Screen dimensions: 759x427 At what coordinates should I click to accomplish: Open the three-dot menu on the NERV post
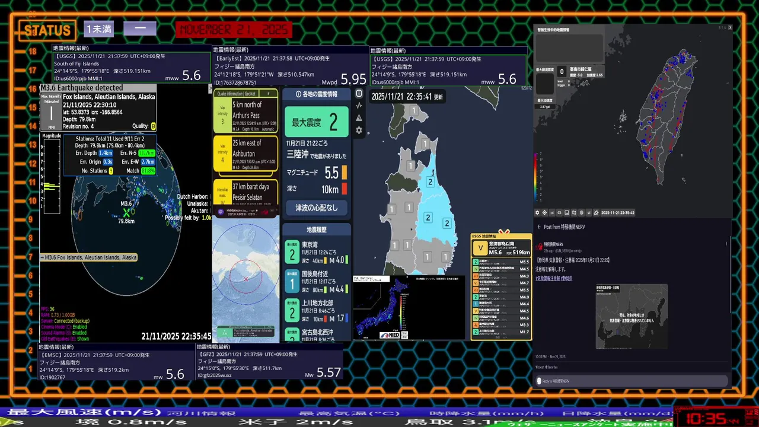tap(727, 243)
